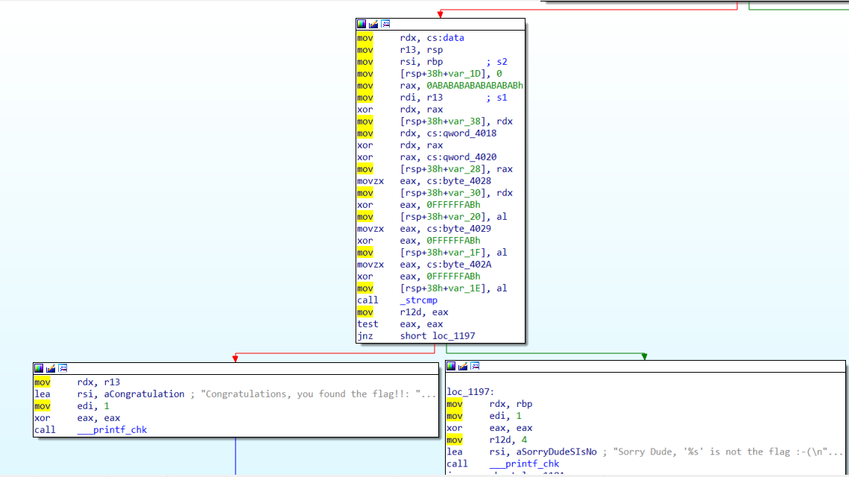Click the edit comment icon on the loc_1197 block

463,366
